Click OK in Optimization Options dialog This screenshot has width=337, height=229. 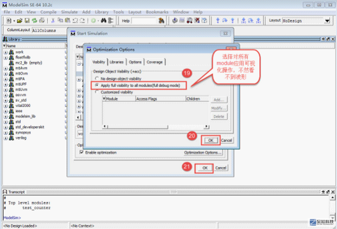point(211,140)
